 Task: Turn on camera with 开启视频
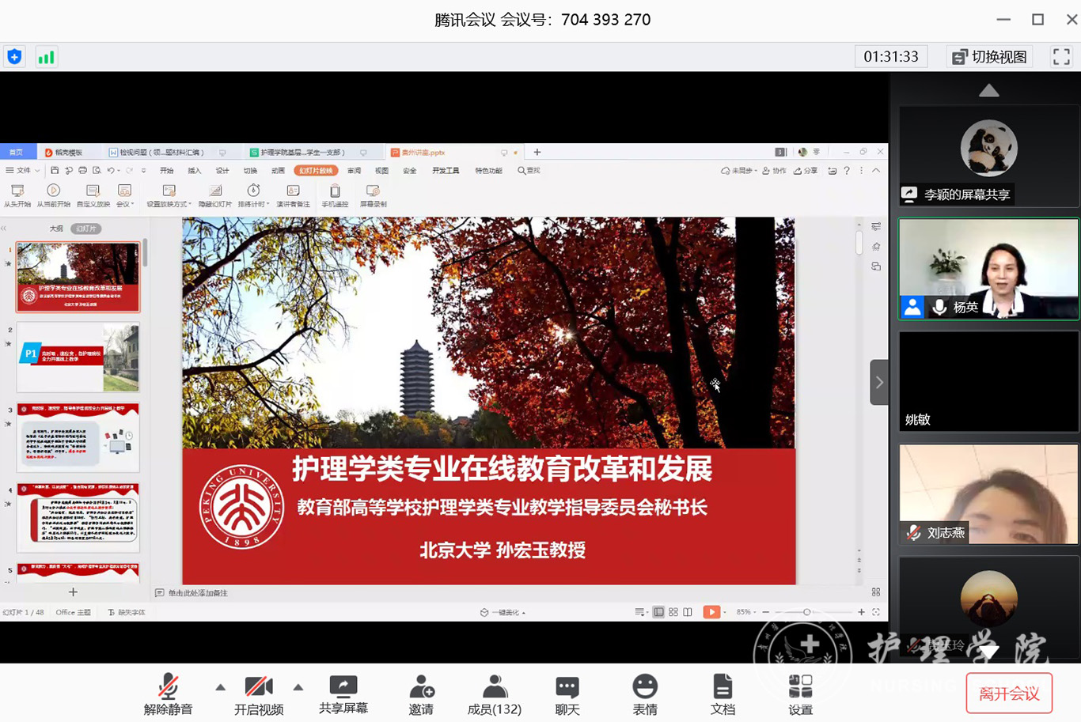pos(258,694)
